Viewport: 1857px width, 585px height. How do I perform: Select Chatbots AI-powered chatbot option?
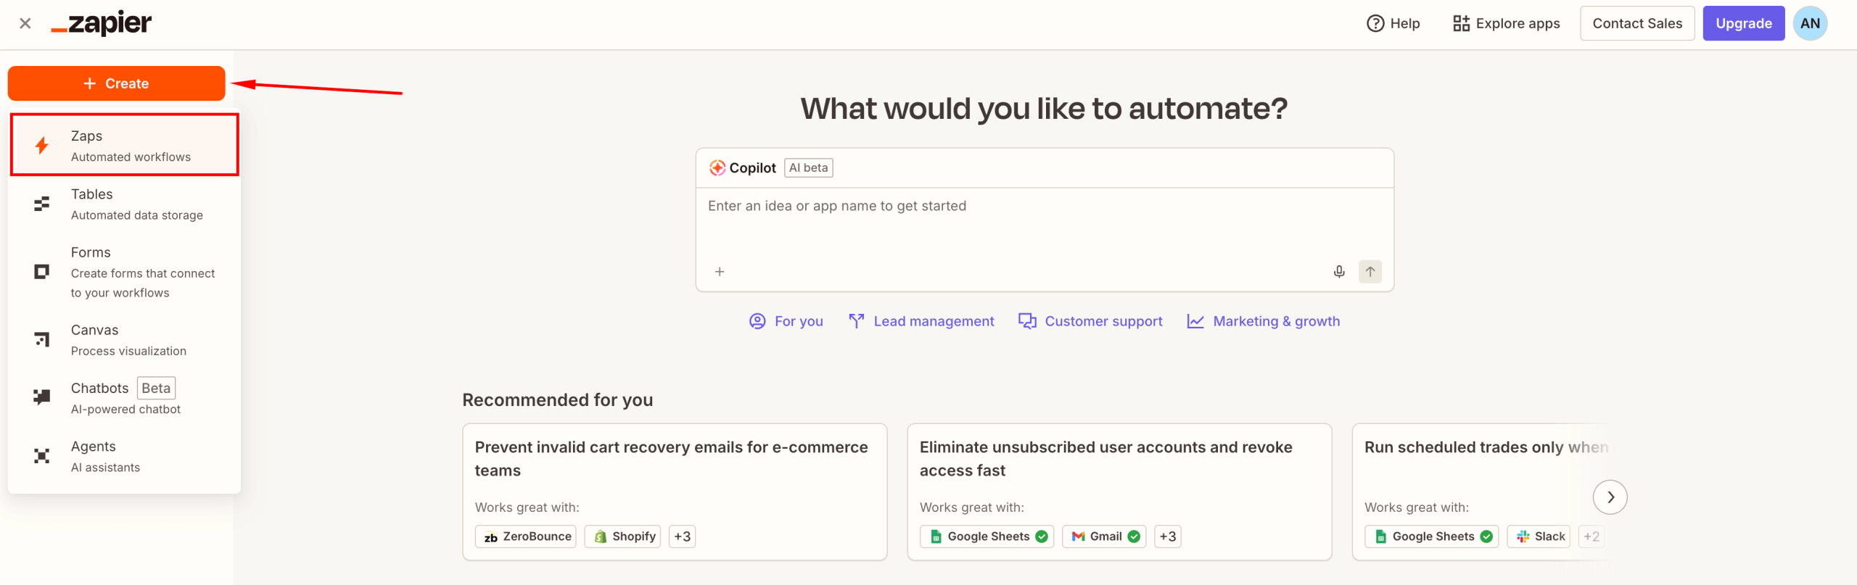coord(125,397)
